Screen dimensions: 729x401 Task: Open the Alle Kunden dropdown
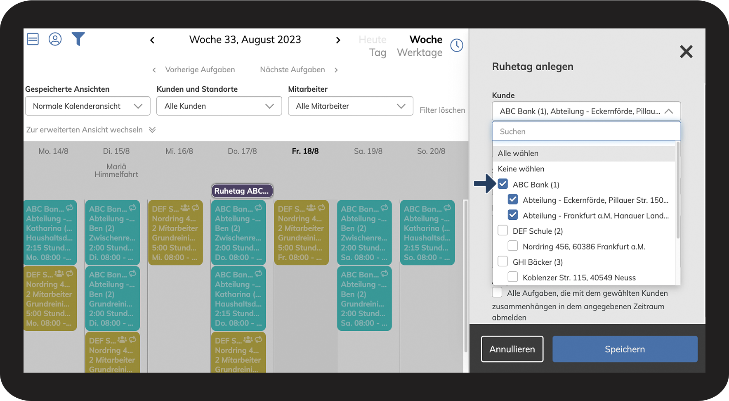point(219,106)
